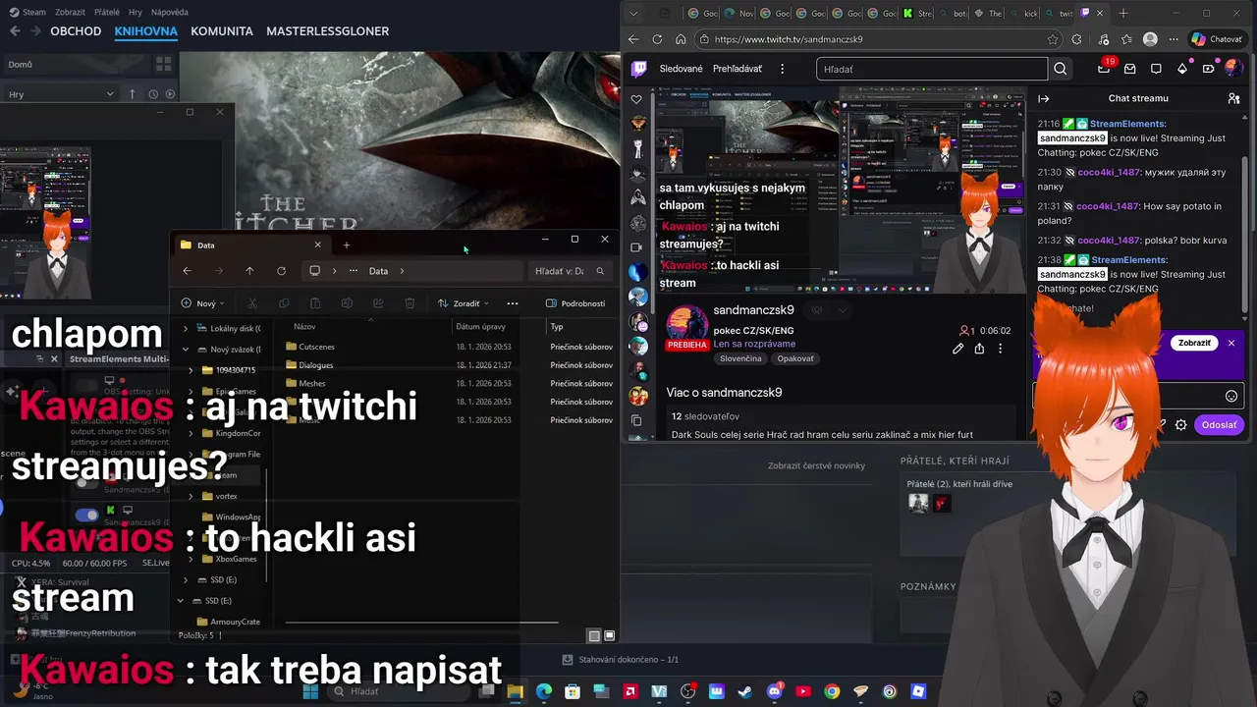Click the edit pencil icon under stream
Image resolution: width=1257 pixels, height=707 pixels.
tap(957, 349)
